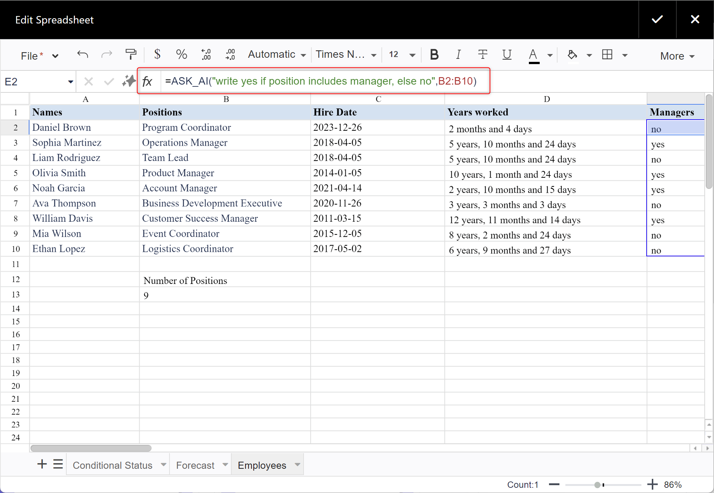Click the Paint Format roller icon
714x493 pixels.
pos(131,55)
